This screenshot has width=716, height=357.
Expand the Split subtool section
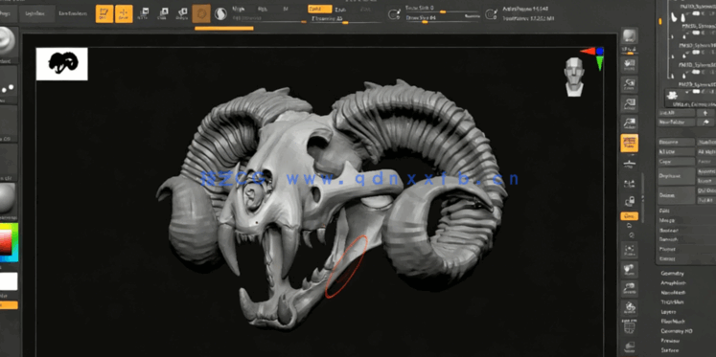point(664,211)
